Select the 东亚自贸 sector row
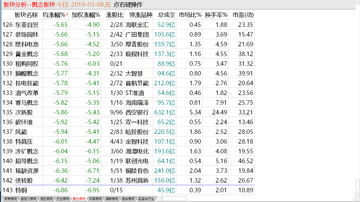Viewport: 360px width, 202px height. coord(128,25)
